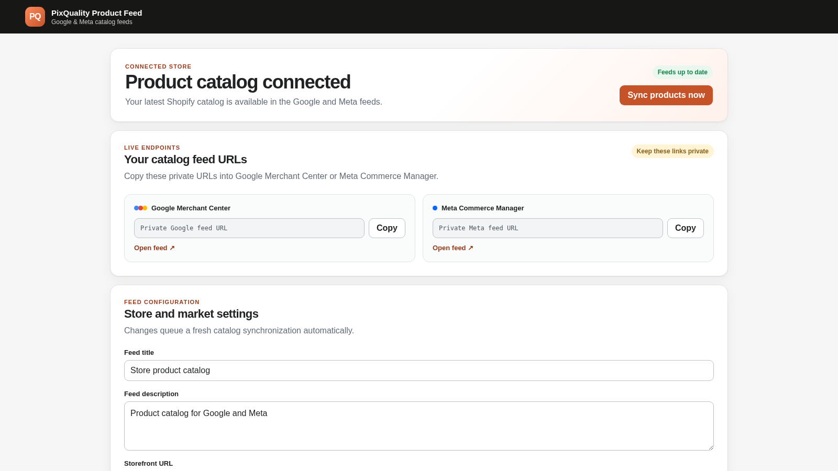Click the Feed title field label
The width and height of the screenshot is (838, 471).
coord(139,353)
